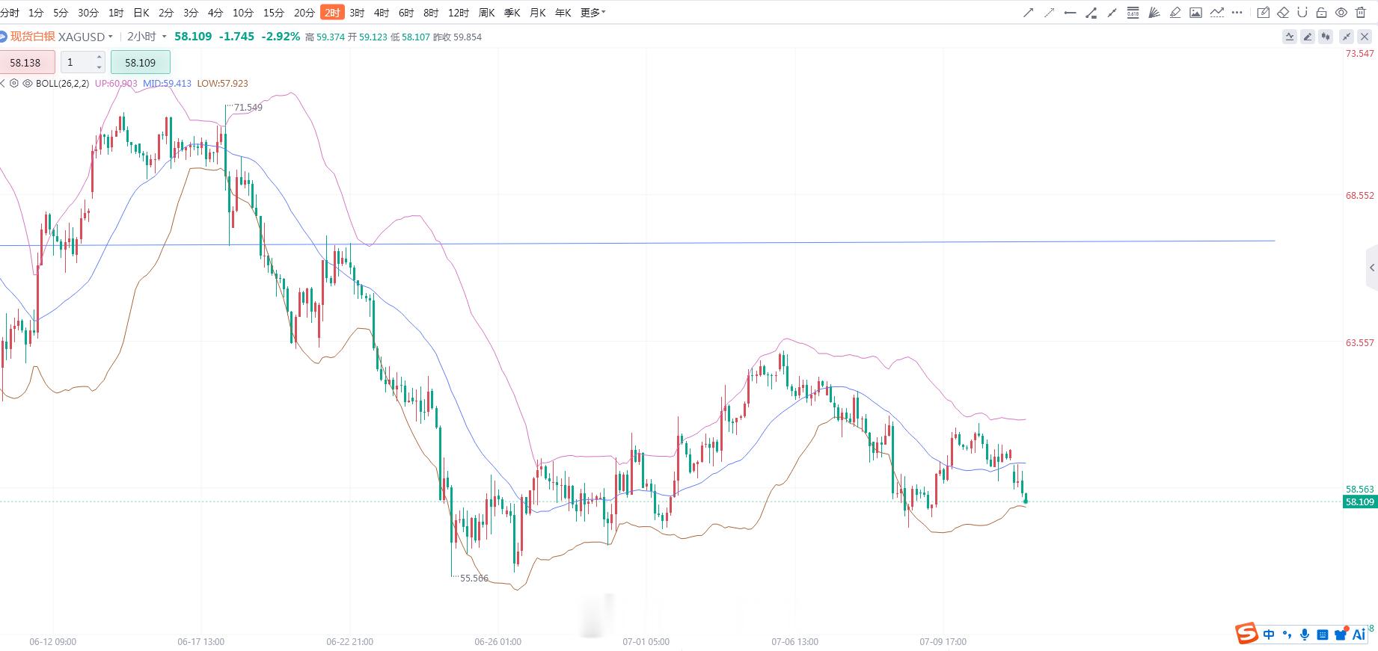Switch to the 10分 timeframe

click(243, 13)
